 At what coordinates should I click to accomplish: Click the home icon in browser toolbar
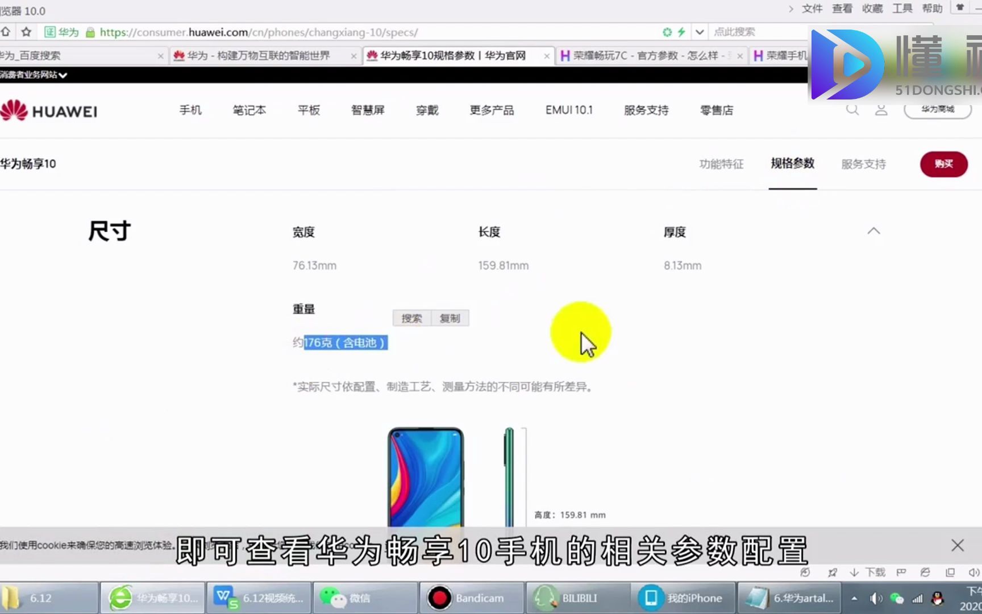coord(6,32)
